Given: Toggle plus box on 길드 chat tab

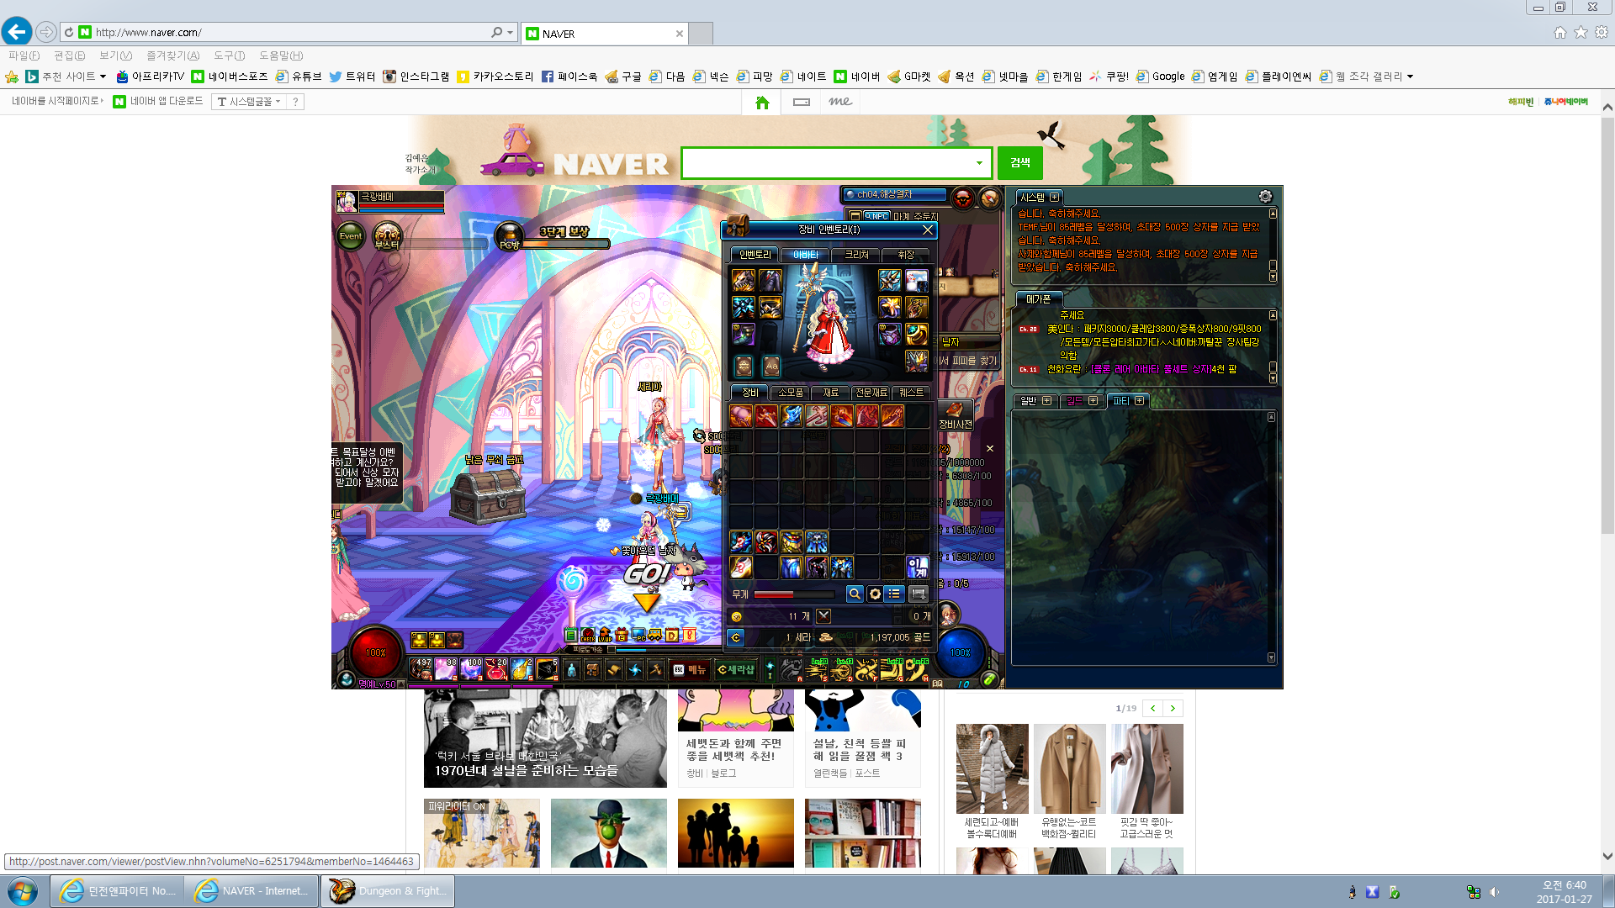Looking at the screenshot, I should click(x=1093, y=401).
